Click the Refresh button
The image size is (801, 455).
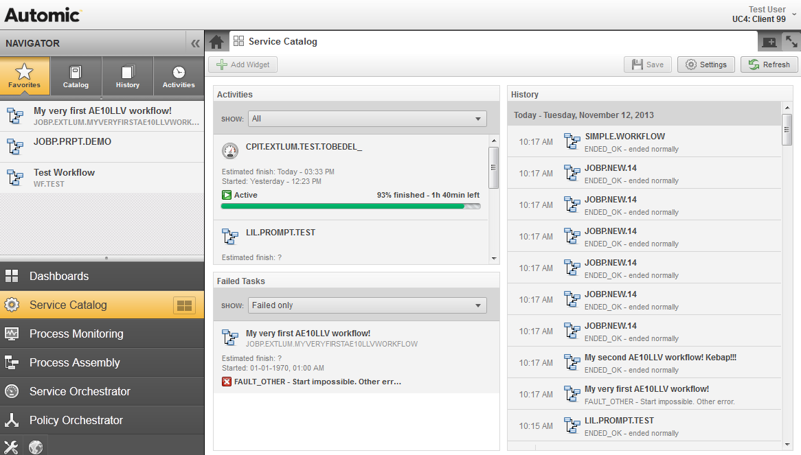coord(769,65)
